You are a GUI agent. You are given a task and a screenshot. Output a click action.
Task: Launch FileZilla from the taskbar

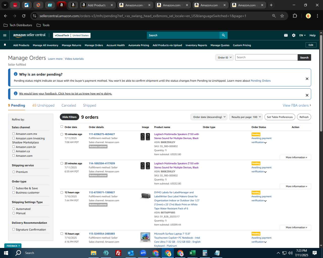click(x=118, y=253)
